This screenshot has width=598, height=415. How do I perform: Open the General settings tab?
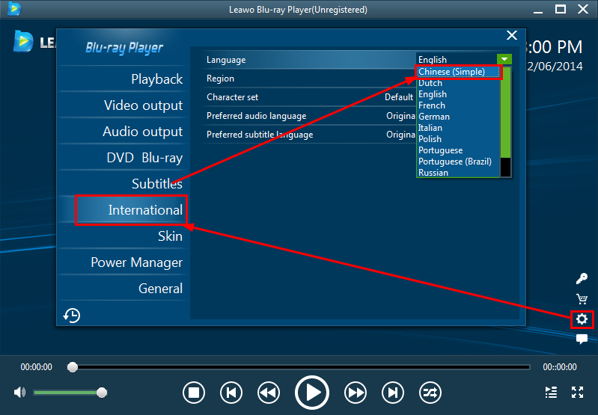(x=161, y=289)
